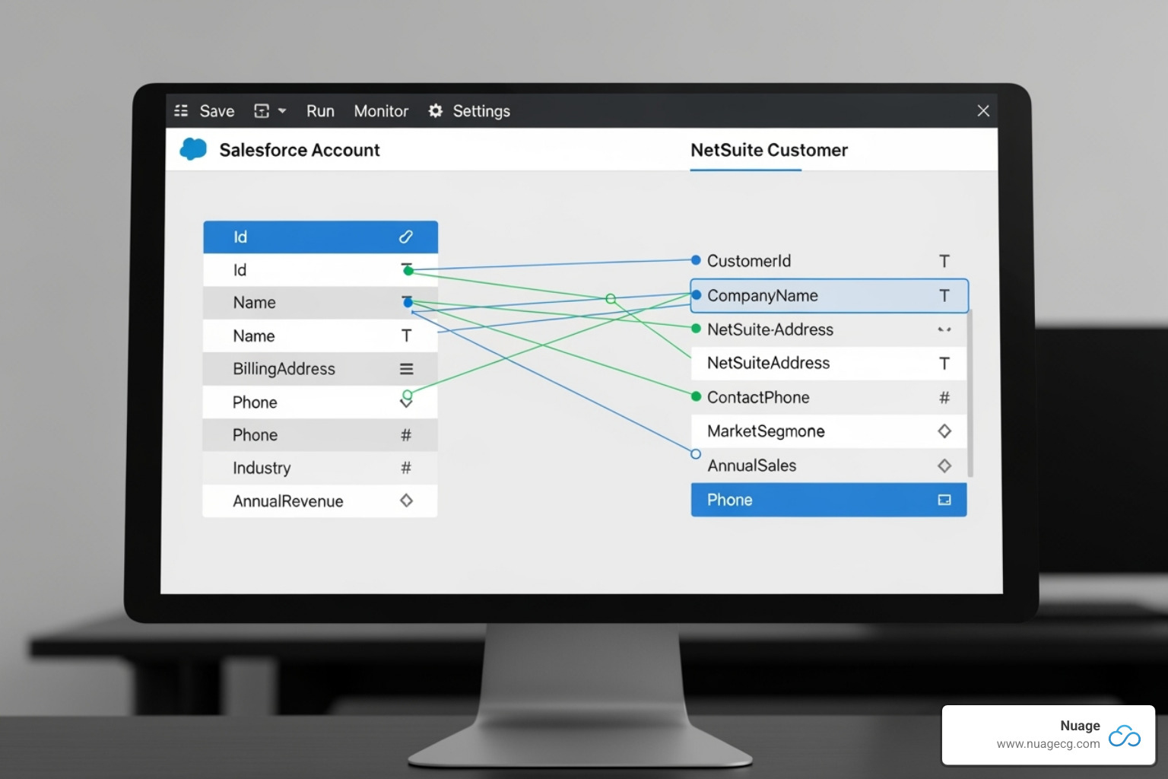Run the mapping with Run
Screen dimensions: 1168x779
[x=320, y=111]
